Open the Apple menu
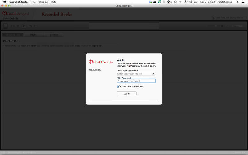The image size is (248, 155). (x=5, y=2)
